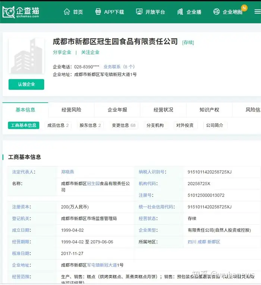Open the 公司简介 sub-tab
This screenshot has width=261, height=285.
click(214, 125)
